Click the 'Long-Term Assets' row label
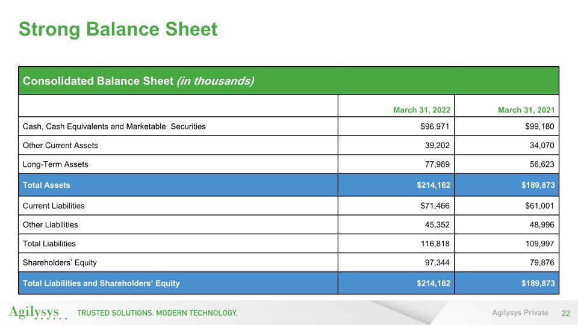The image size is (578, 325). [55, 164]
